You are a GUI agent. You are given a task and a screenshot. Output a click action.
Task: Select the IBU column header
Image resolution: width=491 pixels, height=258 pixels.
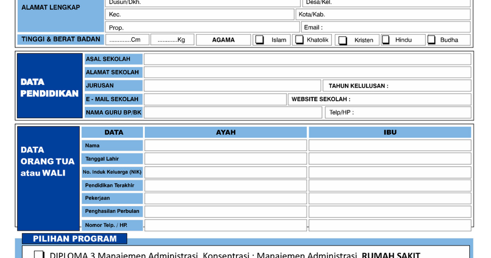click(390, 132)
